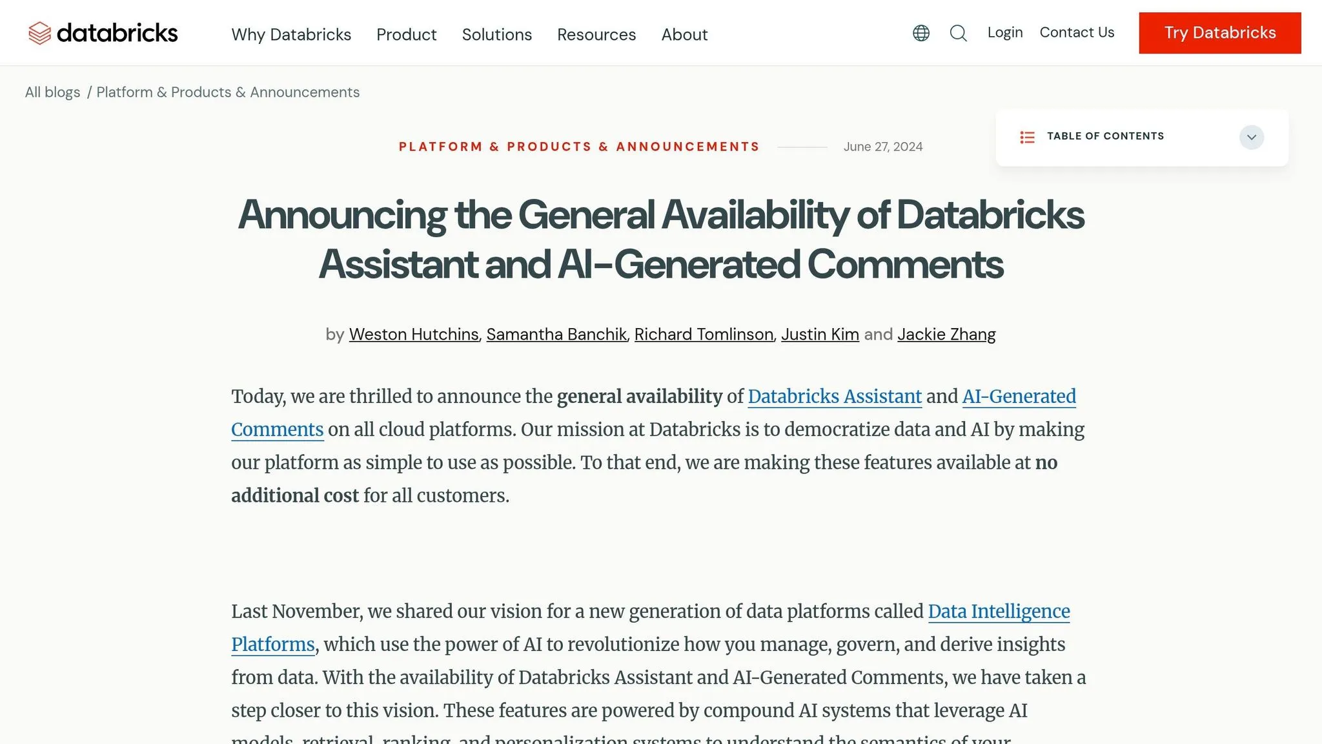Open author Jackie Zhang's profile

coord(946,335)
